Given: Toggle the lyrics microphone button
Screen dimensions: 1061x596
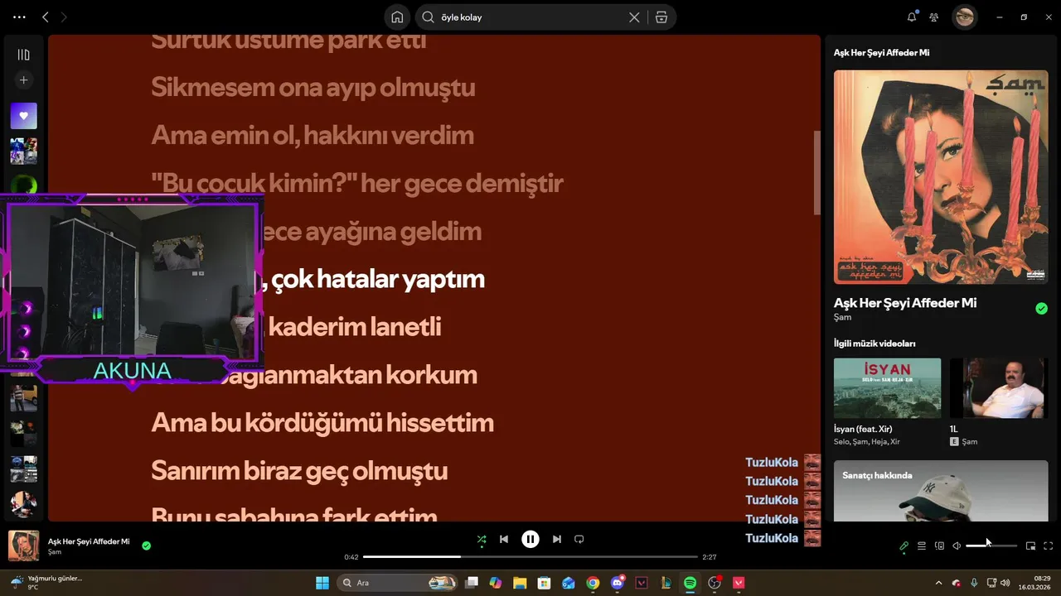Looking at the screenshot, I should pos(904,546).
